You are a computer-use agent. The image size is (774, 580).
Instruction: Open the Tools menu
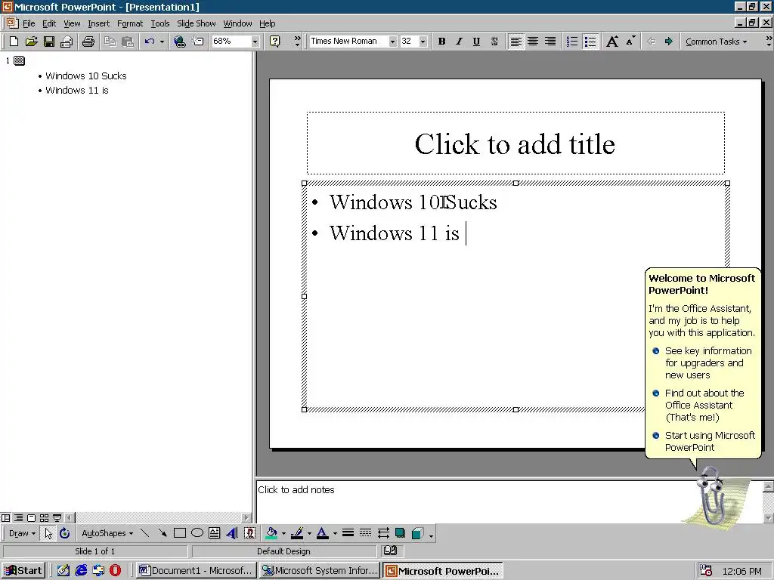(x=160, y=23)
